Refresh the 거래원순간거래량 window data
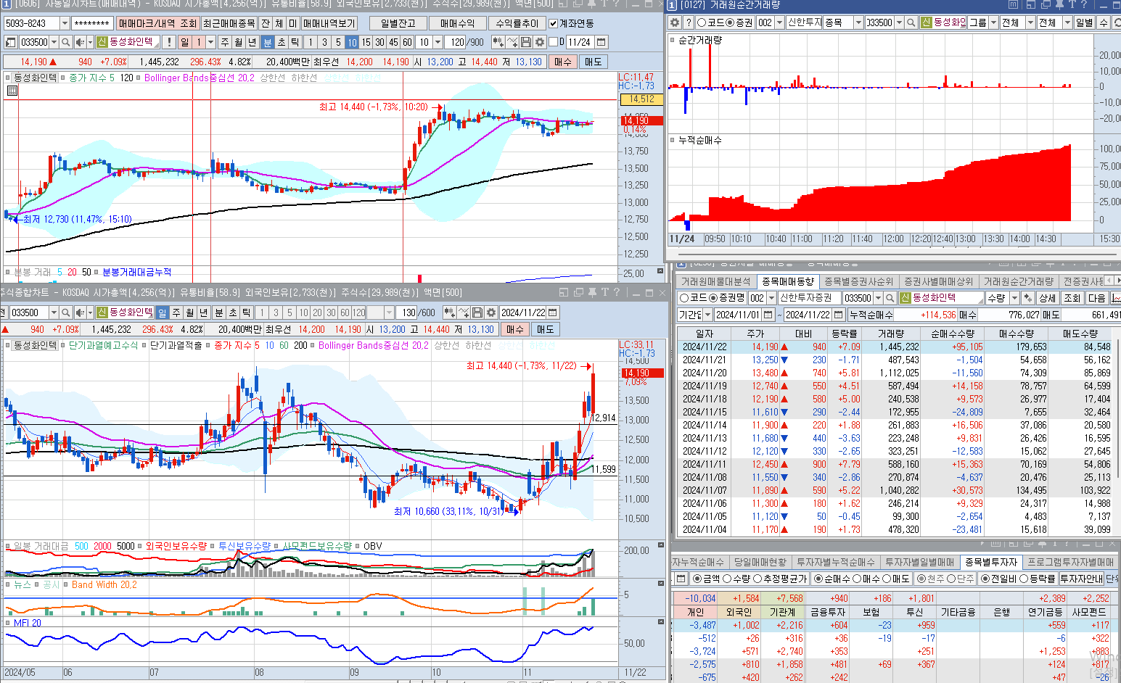The width and height of the screenshot is (1121, 683). click(1116, 22)
